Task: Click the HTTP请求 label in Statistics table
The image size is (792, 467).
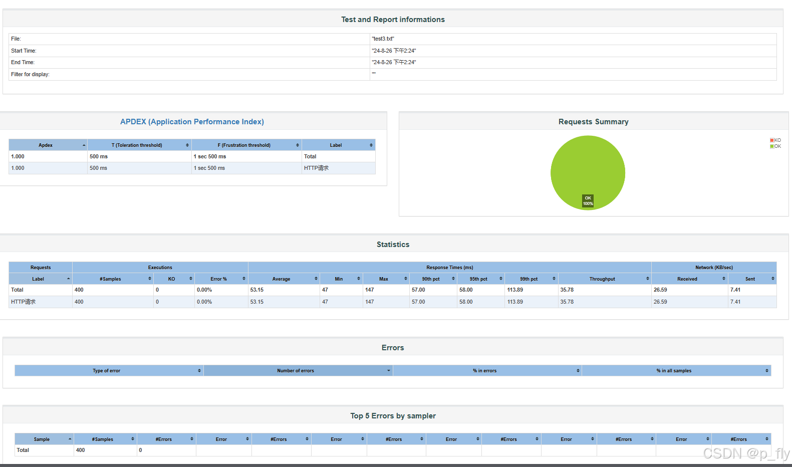Action: pos(23,302)
